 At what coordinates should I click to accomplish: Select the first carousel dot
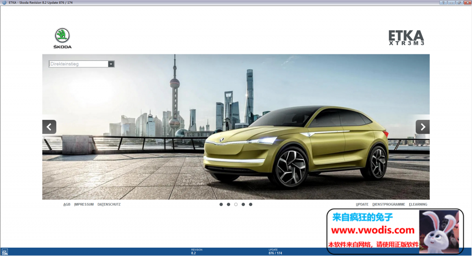coord(221,204)
